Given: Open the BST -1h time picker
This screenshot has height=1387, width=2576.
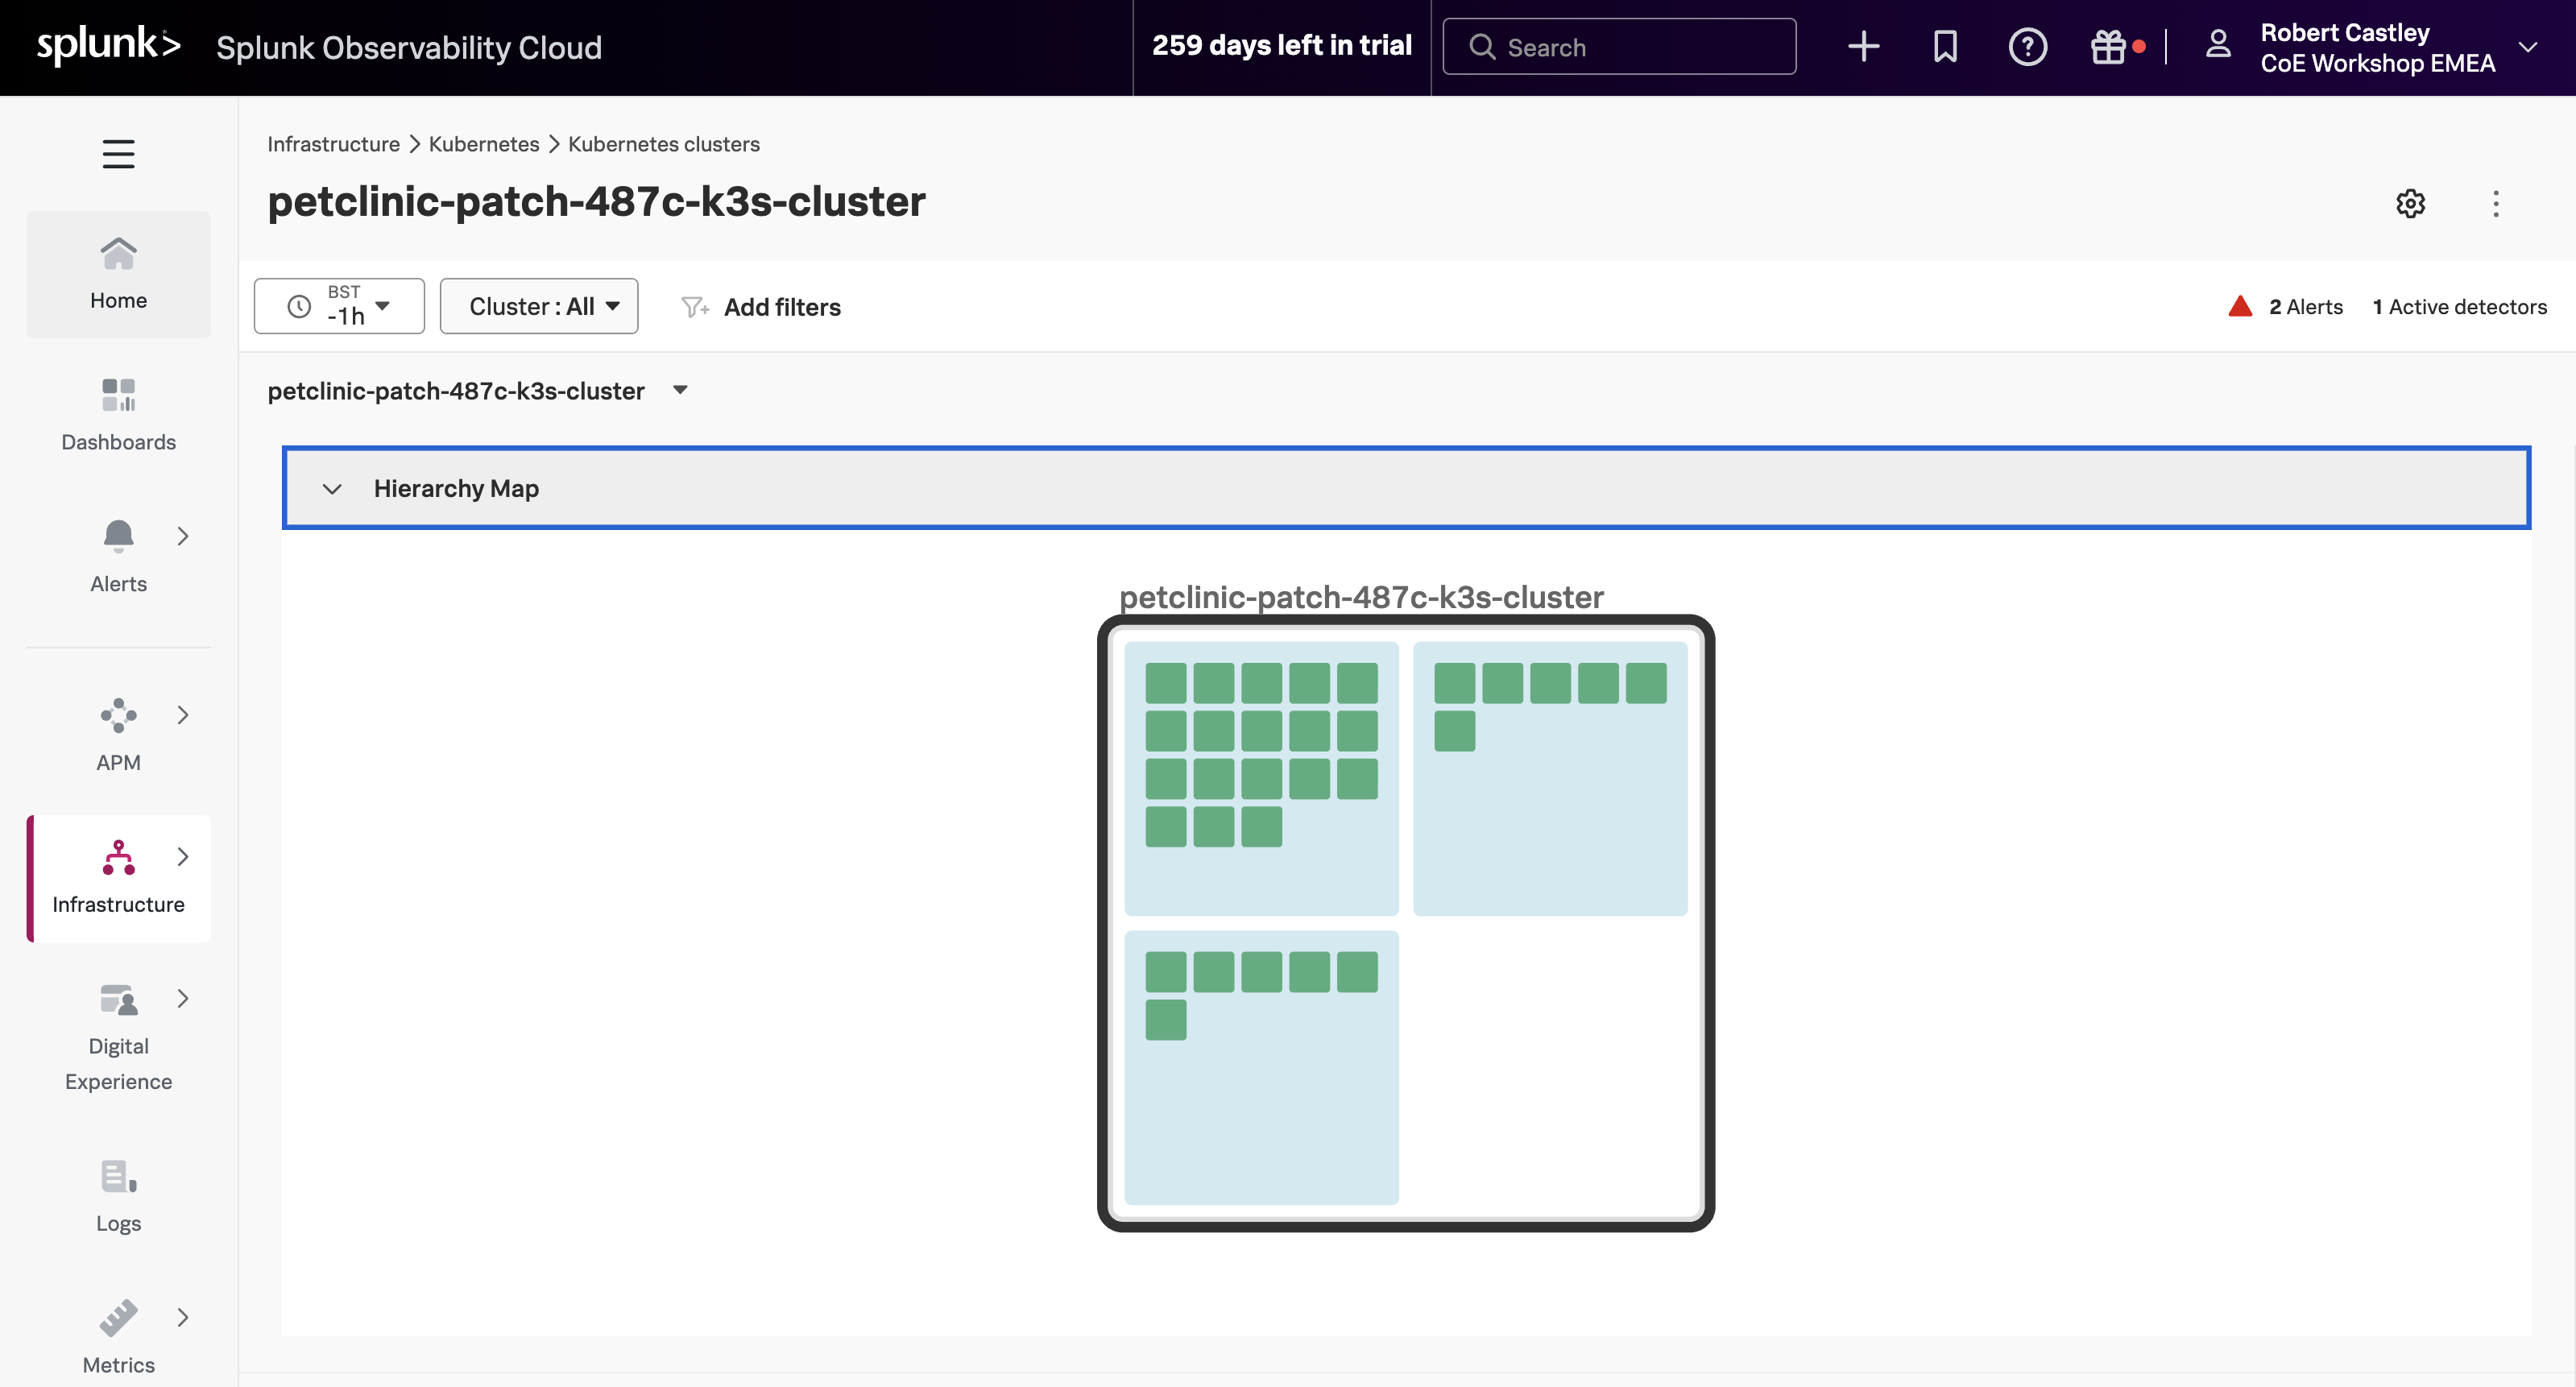Looking at the screenshot, I should 339,306.
